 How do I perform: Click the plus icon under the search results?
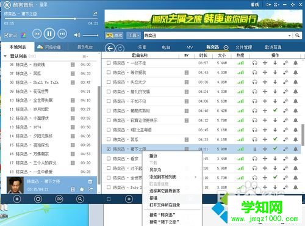pos(129,199)
